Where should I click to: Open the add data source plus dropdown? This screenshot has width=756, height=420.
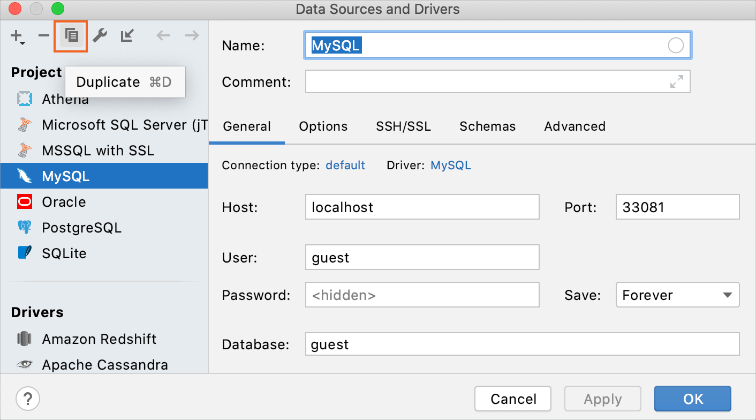(17, 36)
